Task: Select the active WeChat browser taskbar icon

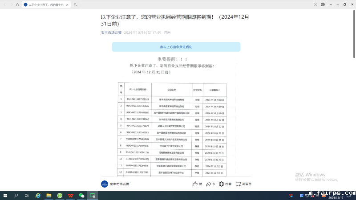Action: pyautogui.click(x=93, y=196)
